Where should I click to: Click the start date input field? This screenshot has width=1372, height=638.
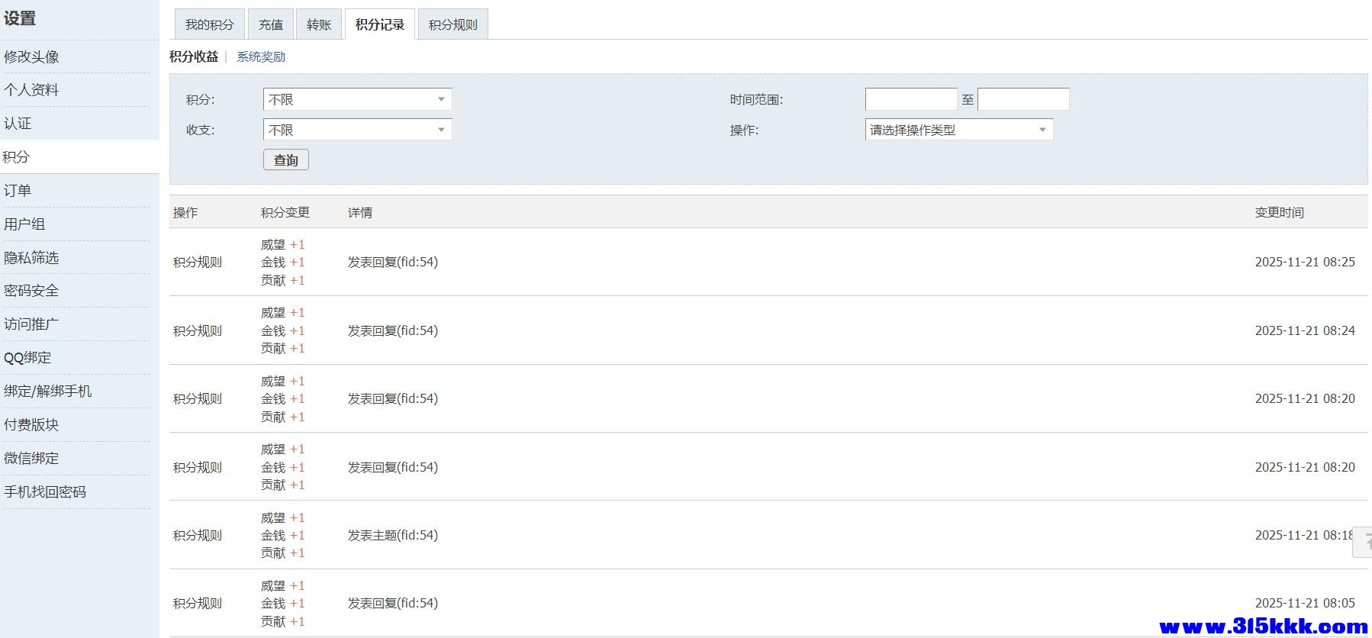[x=910, y=99]
